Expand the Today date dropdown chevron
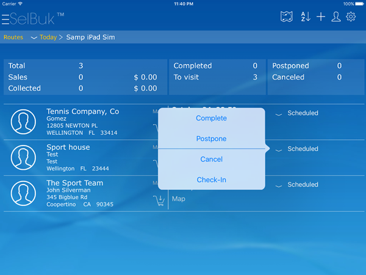The width and height of the screenshot is (366, 275). click(x=34, y=38)
